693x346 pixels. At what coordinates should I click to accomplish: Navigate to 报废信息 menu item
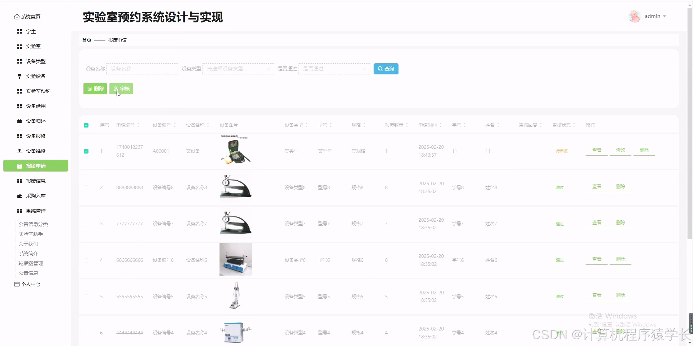pos(35,181)
